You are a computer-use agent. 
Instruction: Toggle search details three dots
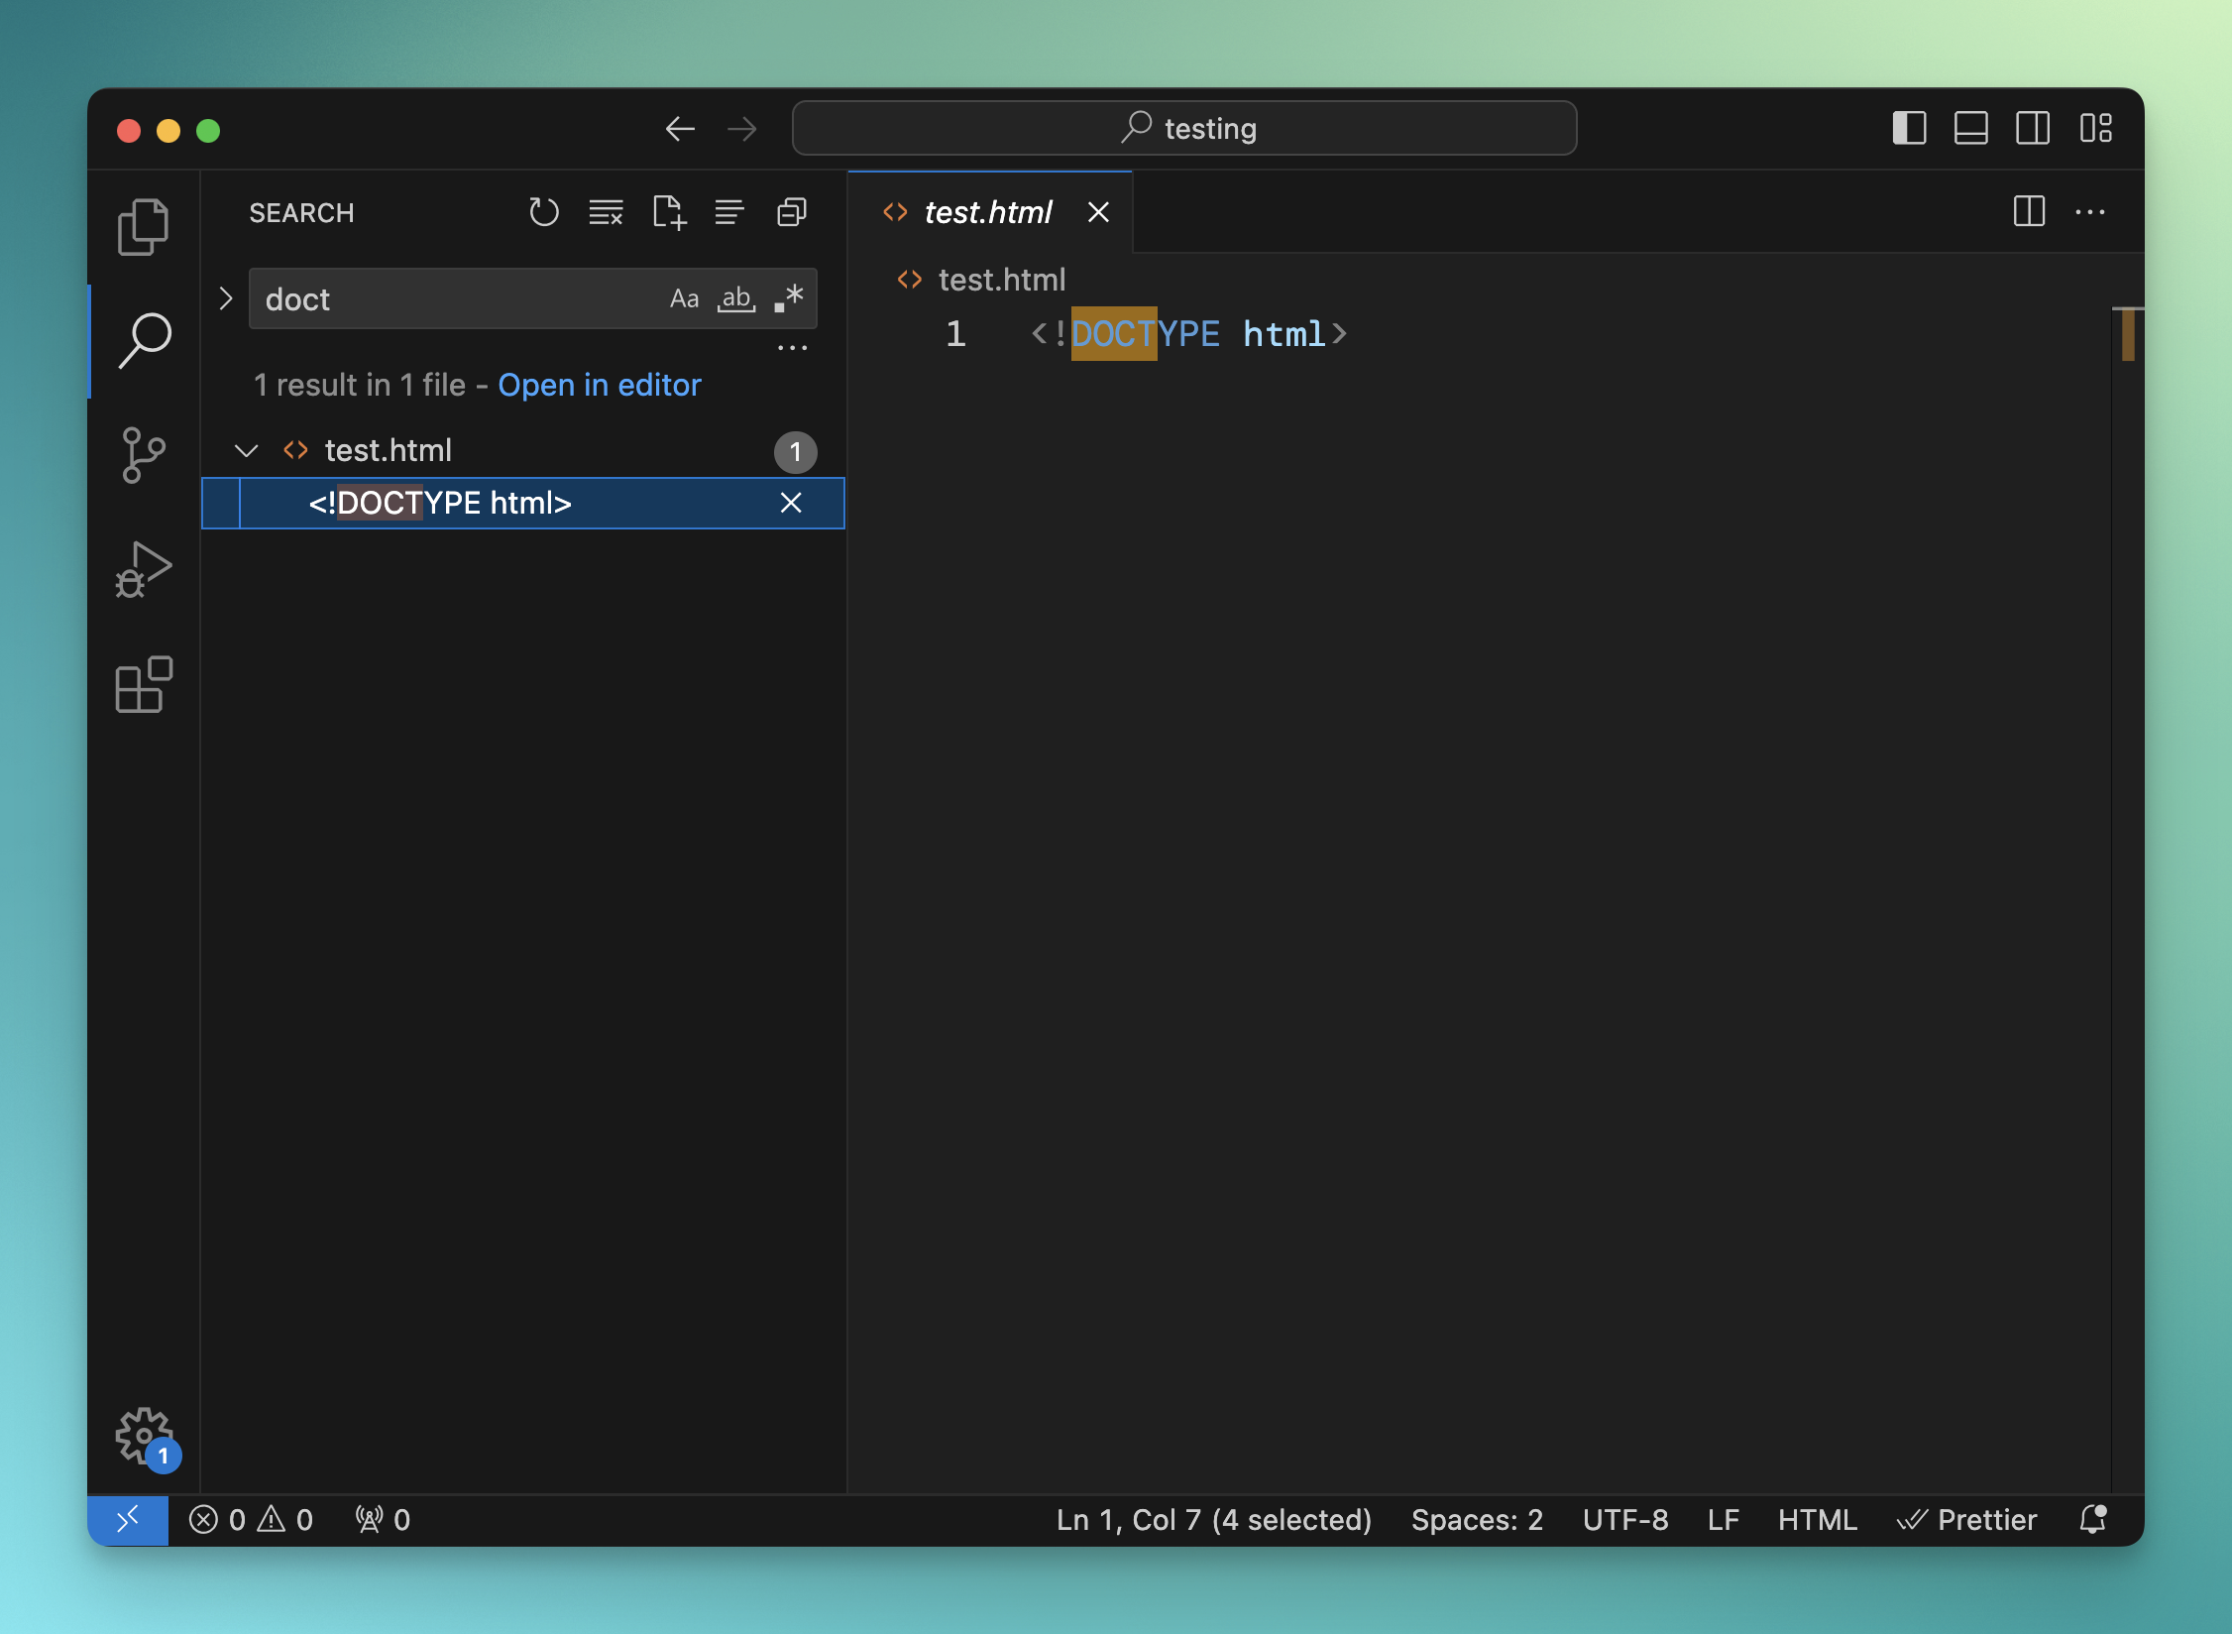pyautogui.click(x=792, y=348)
